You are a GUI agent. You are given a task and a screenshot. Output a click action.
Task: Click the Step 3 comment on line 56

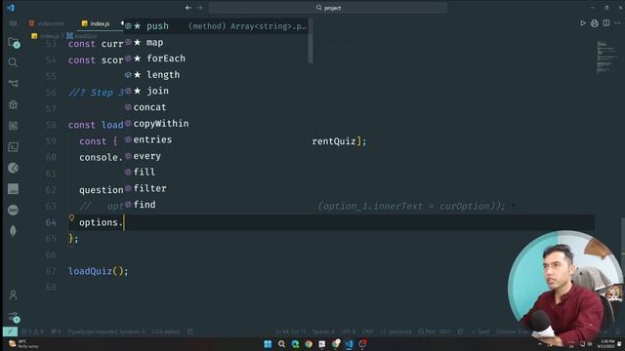[x=96, y=93]
